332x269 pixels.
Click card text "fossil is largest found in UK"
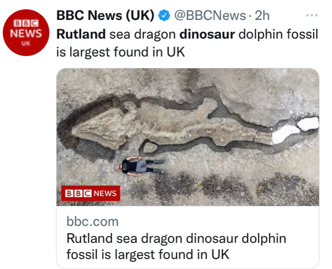tap(148, 254)
